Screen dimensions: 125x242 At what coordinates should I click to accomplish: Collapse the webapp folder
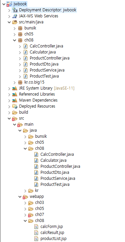[20, 197]
